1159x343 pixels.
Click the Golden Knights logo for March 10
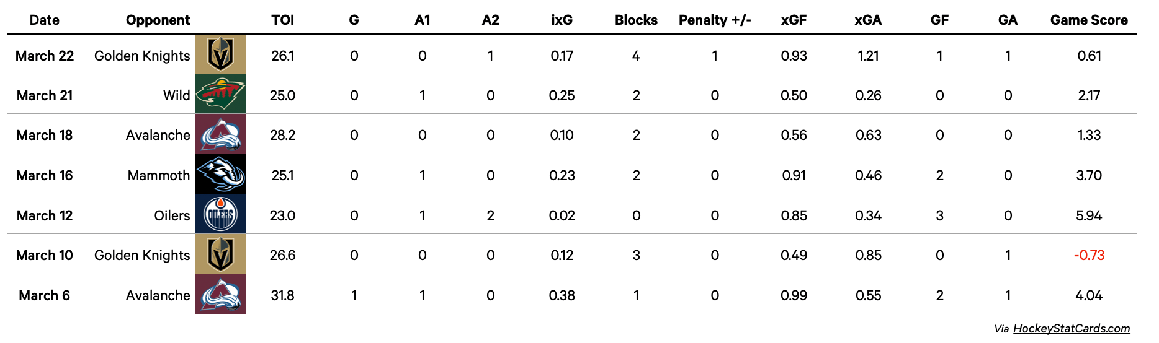coord(220,254)
